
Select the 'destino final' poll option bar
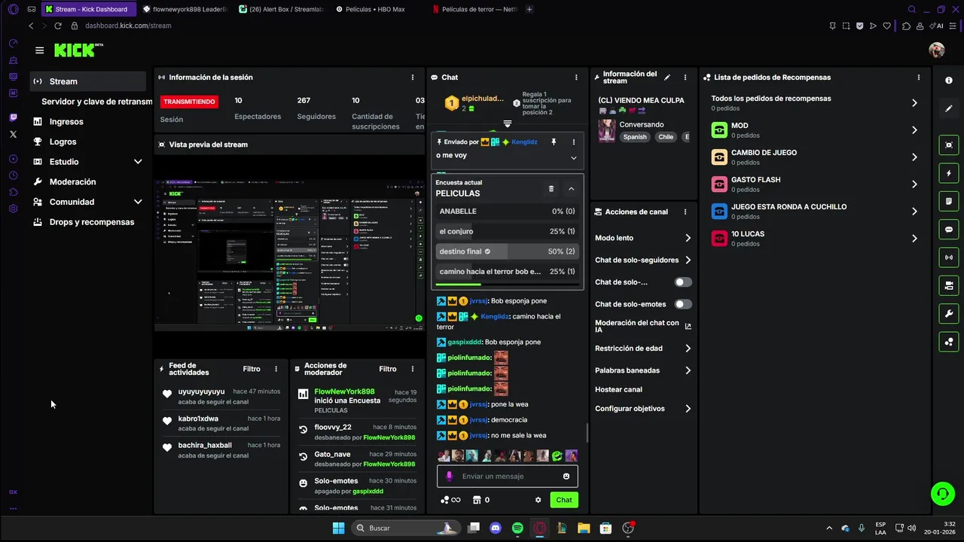[507, 251]
